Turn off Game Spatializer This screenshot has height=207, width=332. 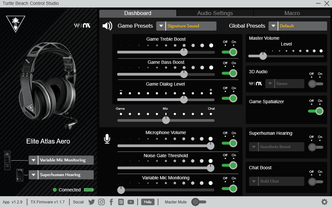[315, 111]
